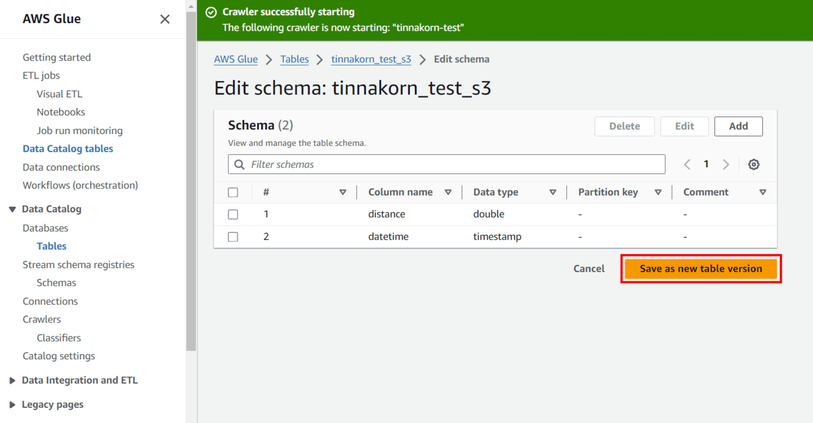Open Notebooks in sidebar
The width and height of the screenshot is (813, 423).
tap(61, 112)
